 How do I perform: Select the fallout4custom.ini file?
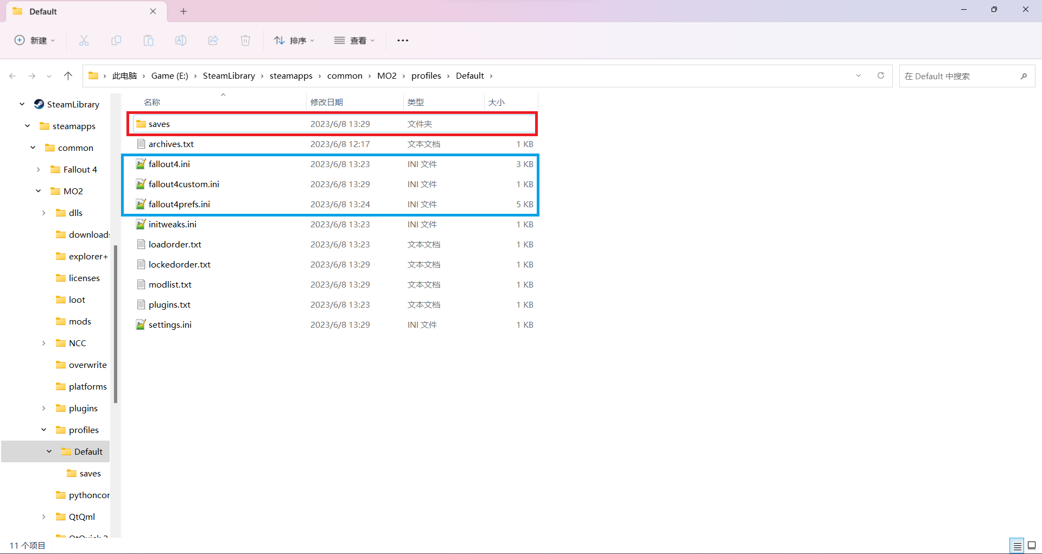pos(335,184)
